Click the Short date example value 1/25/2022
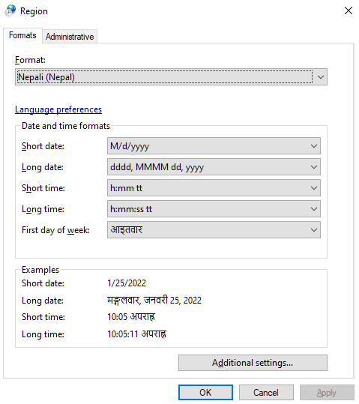 (x=127, y=283)
